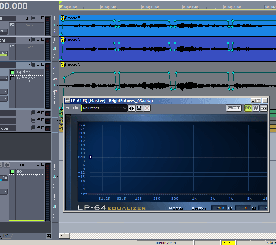Image resolution: width=276 pixels, height=245 pixels.
Task: Toggle automation read (RD) in the EQ window
Action: coord(248,108)
